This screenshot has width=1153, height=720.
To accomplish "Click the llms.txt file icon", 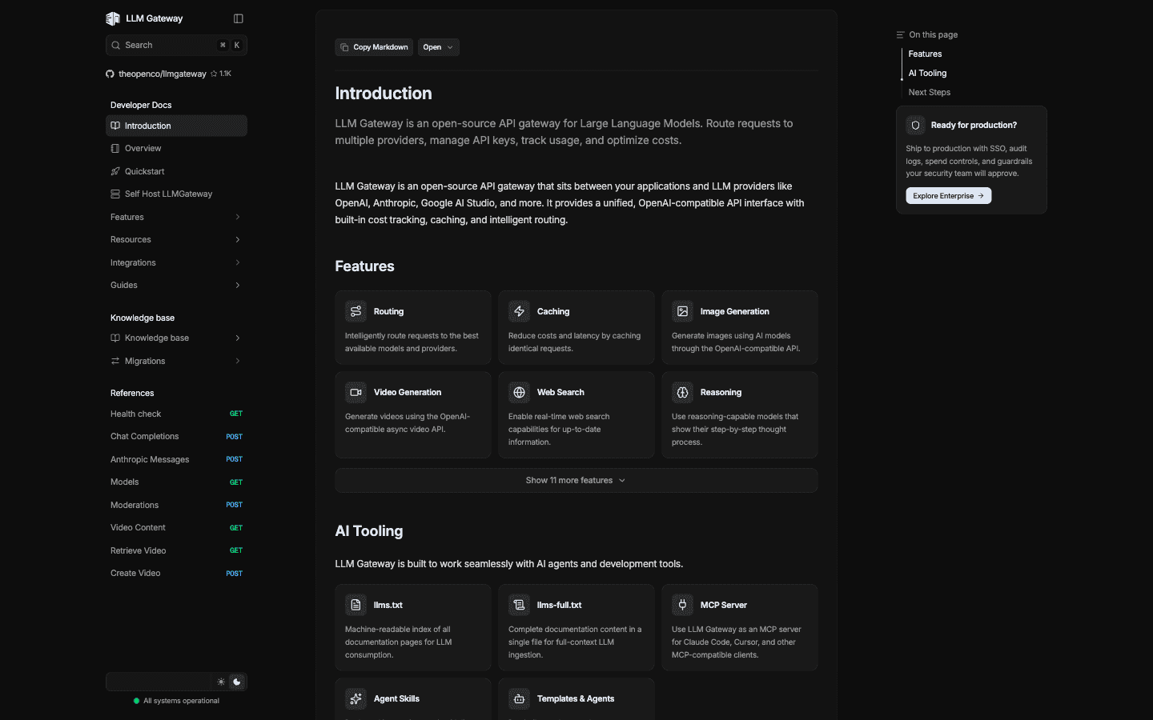I will 356,605.
